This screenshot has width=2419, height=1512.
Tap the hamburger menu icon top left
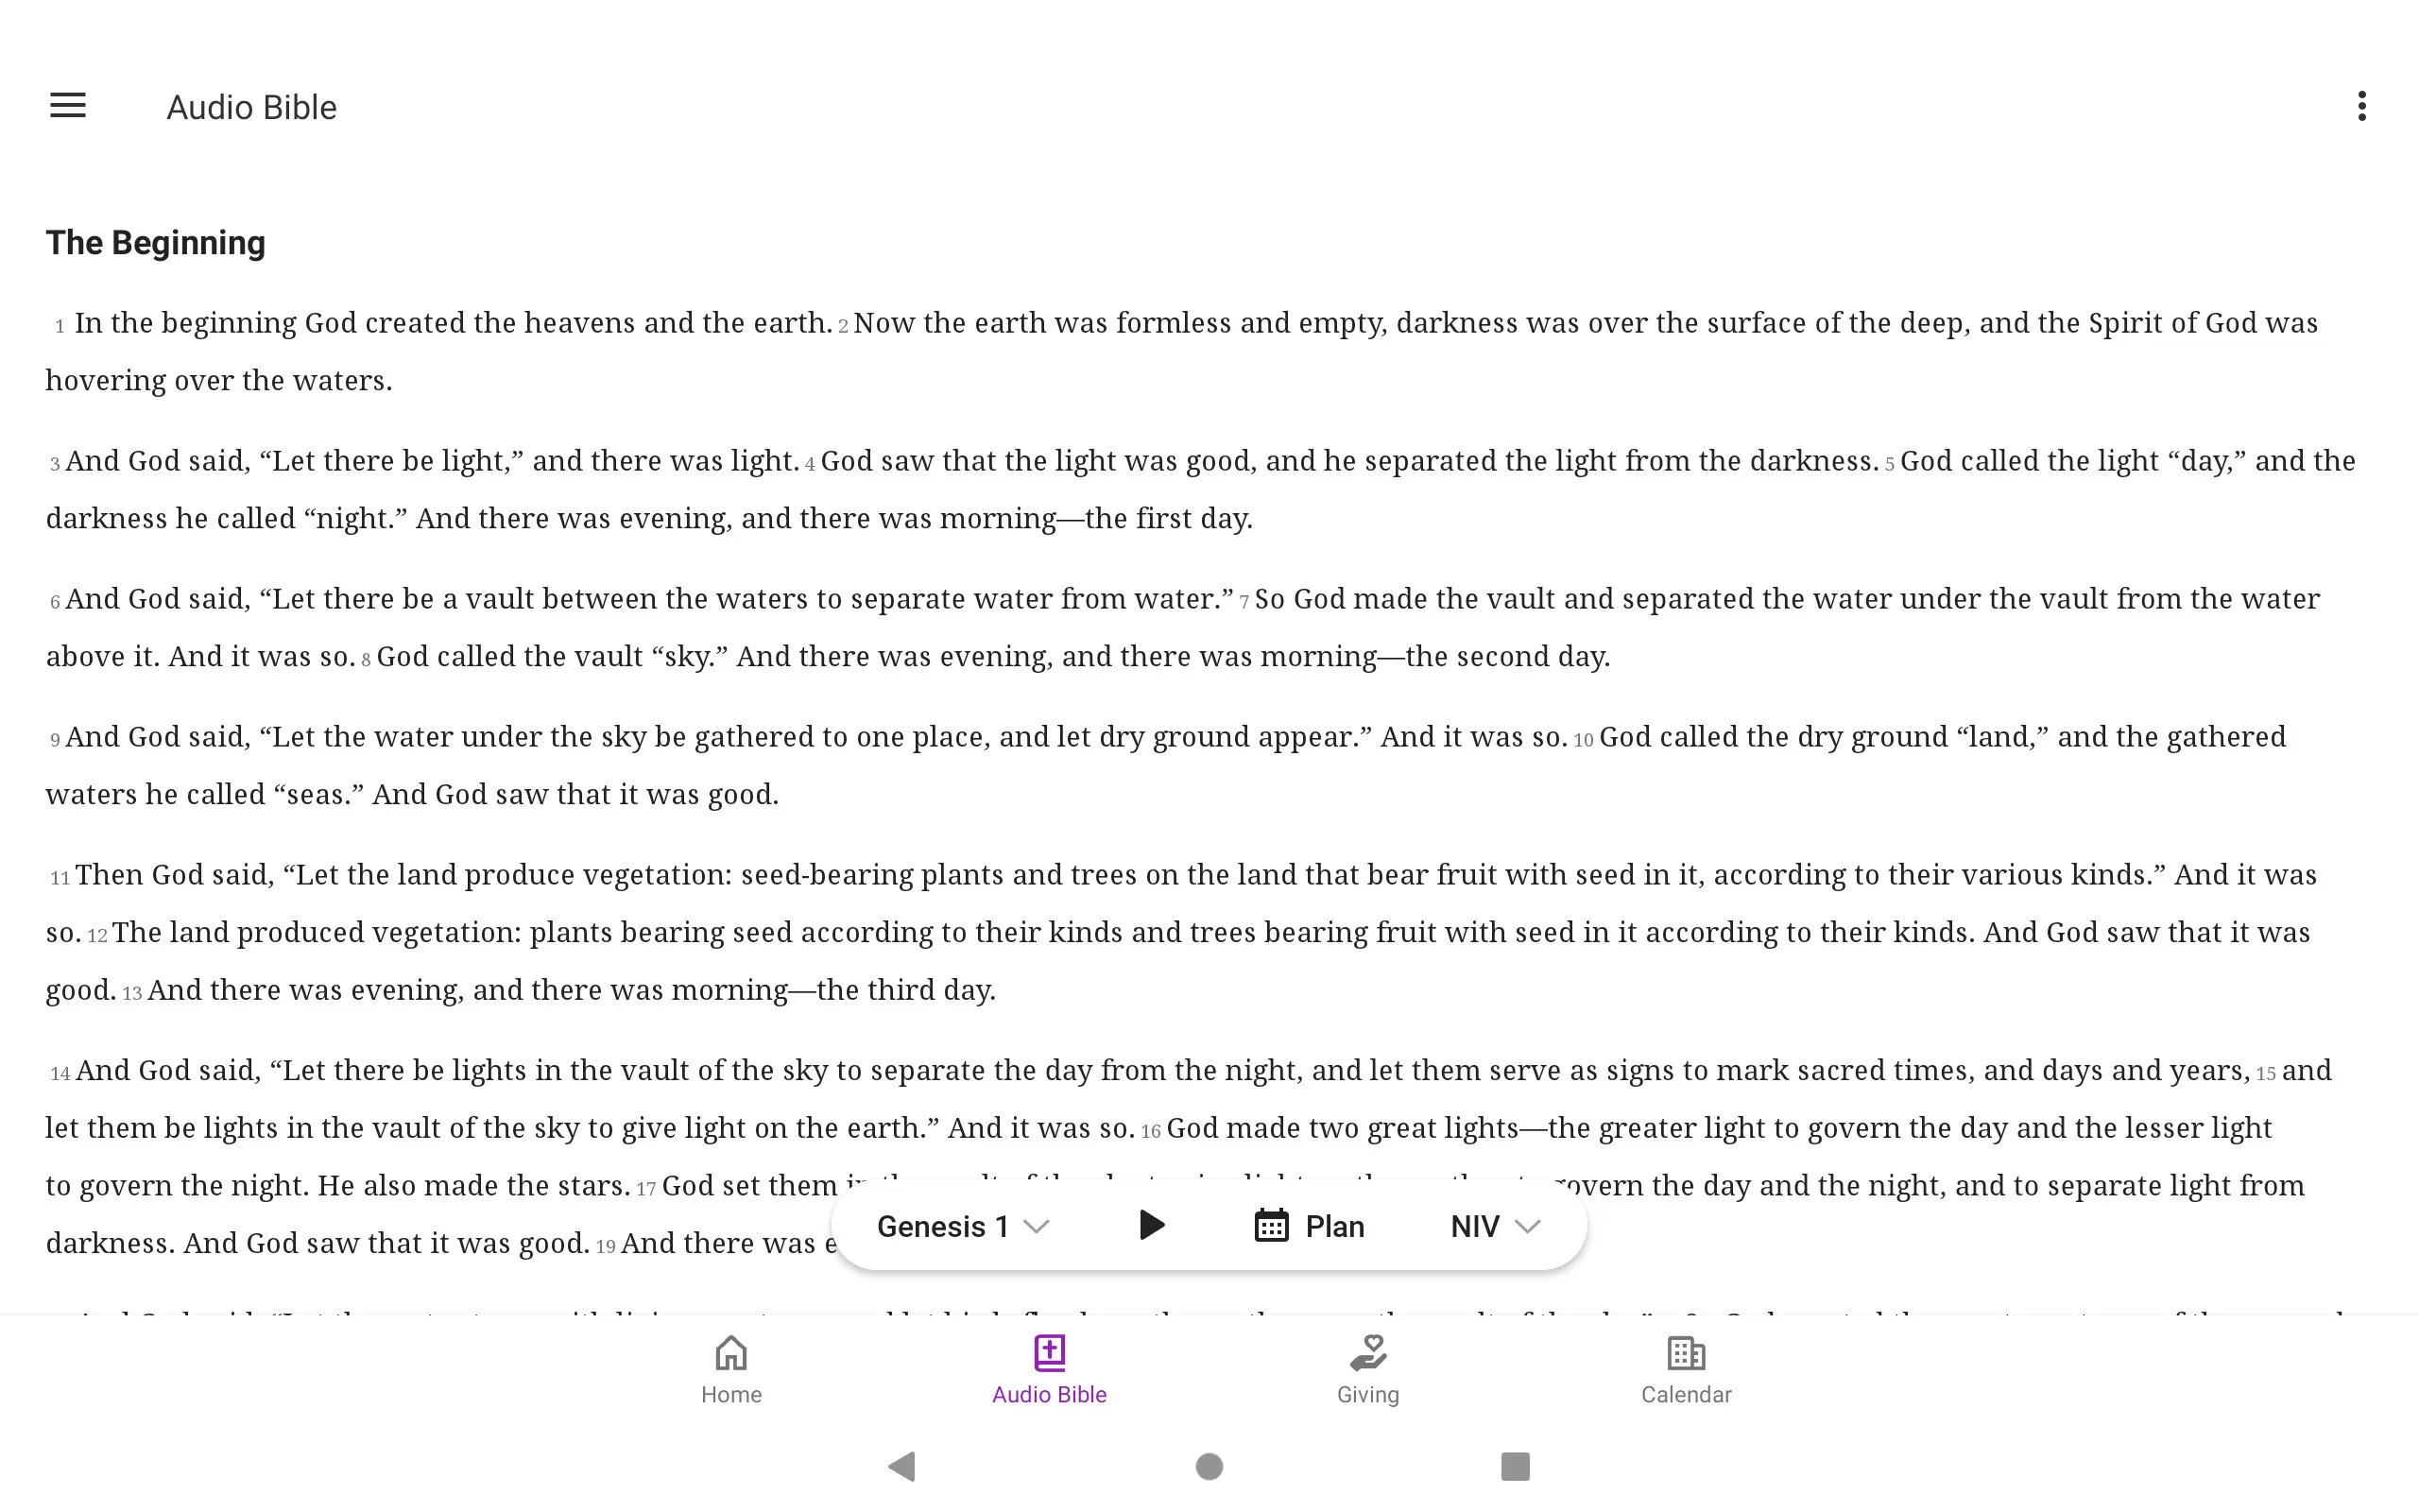click(68, 105)
